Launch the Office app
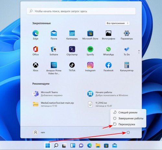Viewport: 162px width, 150px height. pyautogui.click(x=36, y=51)
